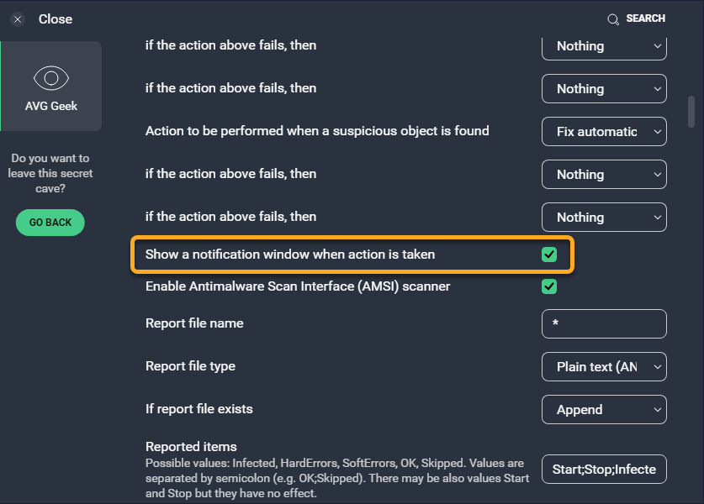Click the Reported items text field
Viewport: 704px width, 504px height.
pyautogui.click(x=604, y=470)
